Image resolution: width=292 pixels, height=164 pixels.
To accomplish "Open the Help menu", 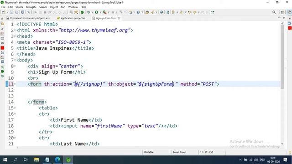I will (x=83, y=7).
